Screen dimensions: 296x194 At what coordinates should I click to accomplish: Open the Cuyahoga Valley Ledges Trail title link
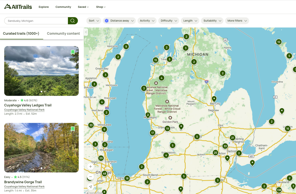click(28, 105)
